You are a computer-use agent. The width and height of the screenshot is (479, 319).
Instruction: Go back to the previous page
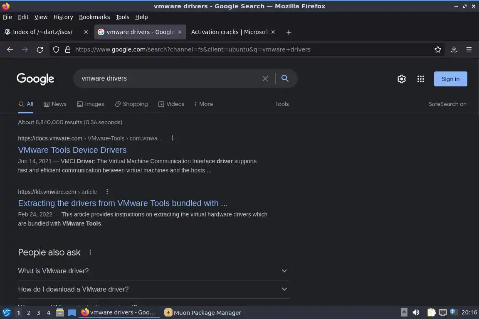tap(10, 49)
